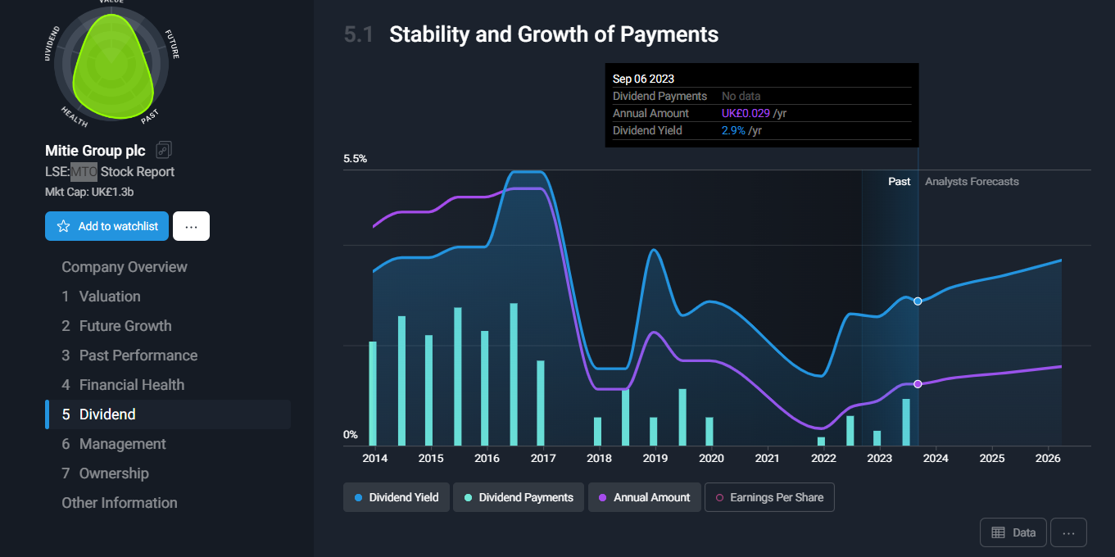Click the Mitie Group plc company name
The image size is (1115, 557).
pos(95,151)
